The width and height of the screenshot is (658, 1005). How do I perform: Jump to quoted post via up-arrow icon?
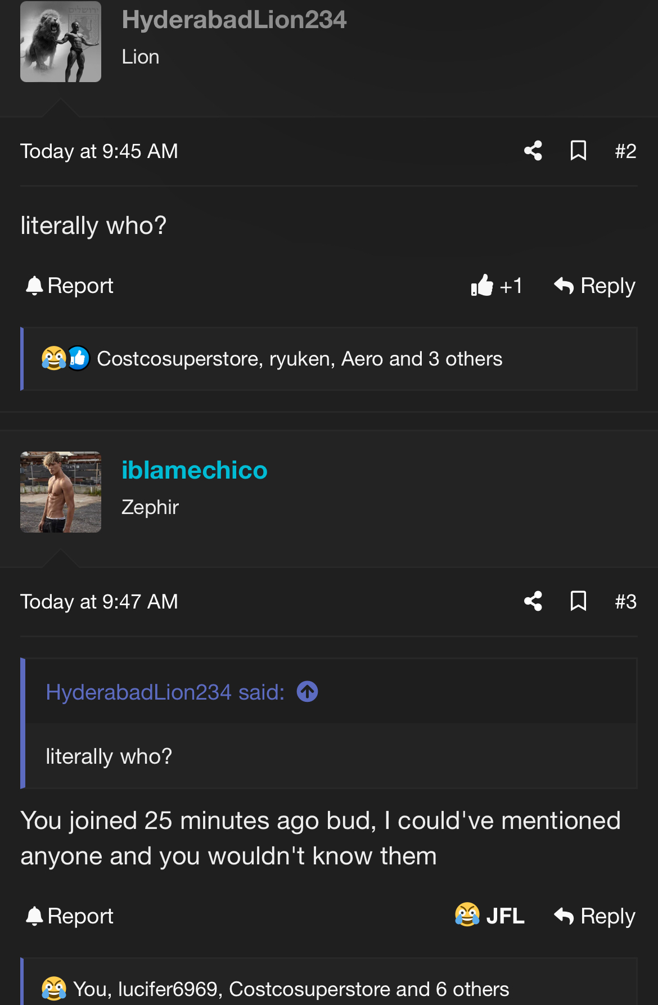[x=307, y=692]
